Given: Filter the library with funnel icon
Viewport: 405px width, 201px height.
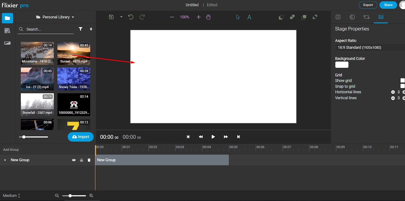Looking at the screenshot, I should (80, 29).
